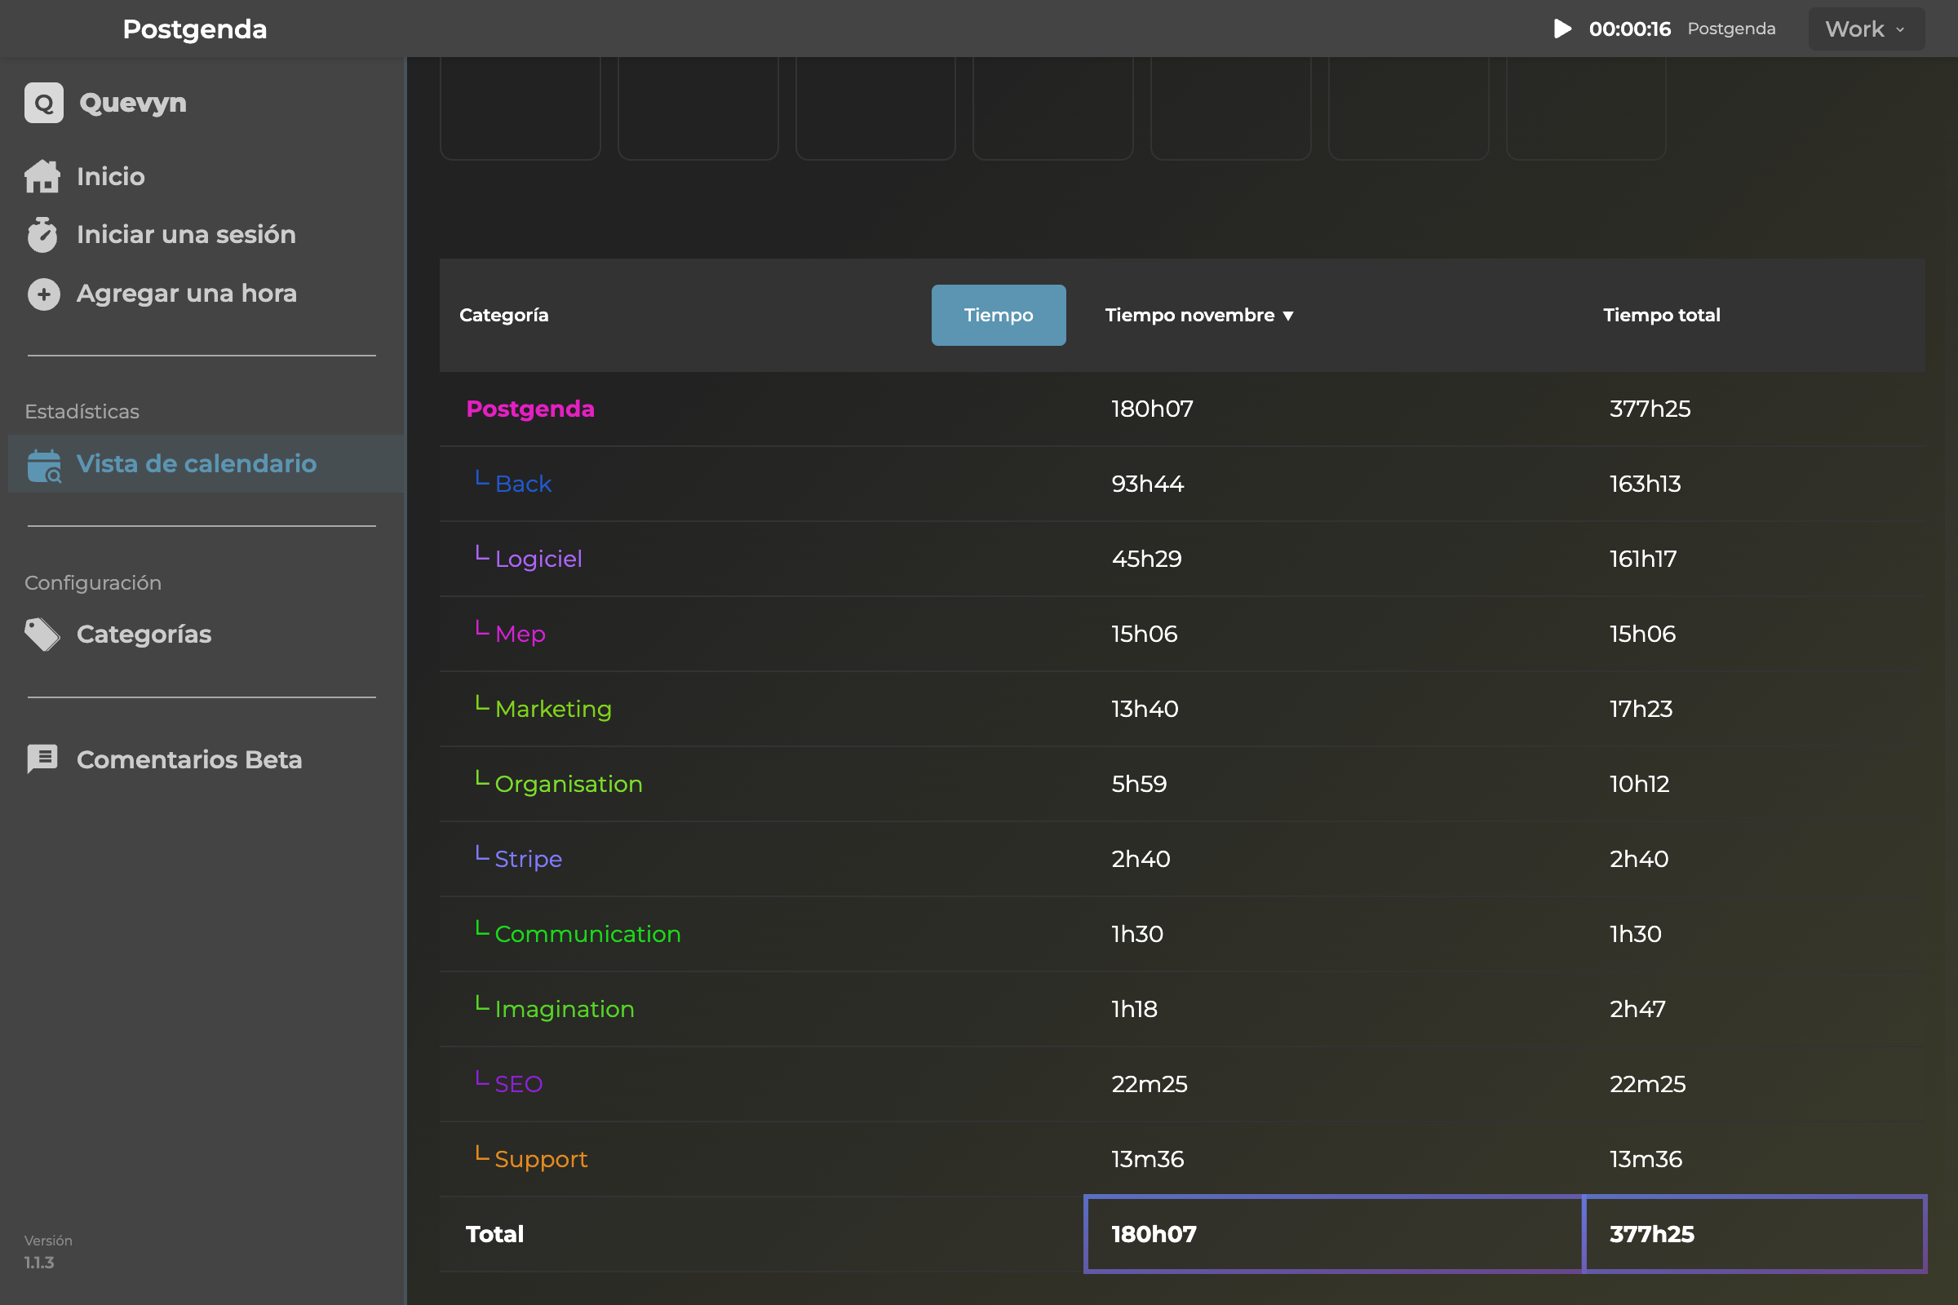Viewport: 1958px width, 1305px height.
Task: Go to Inicio
Action: (x=111, y=176)
